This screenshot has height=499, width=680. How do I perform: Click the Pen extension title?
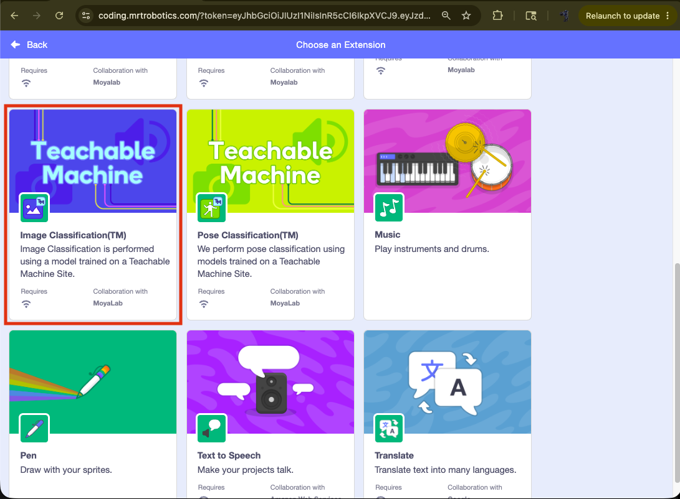tap(28, 455)
